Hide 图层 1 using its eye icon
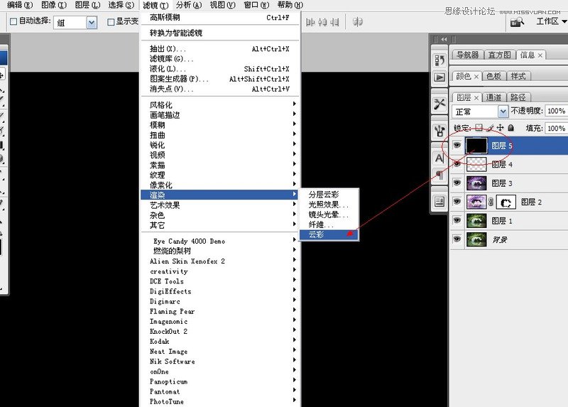568x407 pixels. point(457,220)
